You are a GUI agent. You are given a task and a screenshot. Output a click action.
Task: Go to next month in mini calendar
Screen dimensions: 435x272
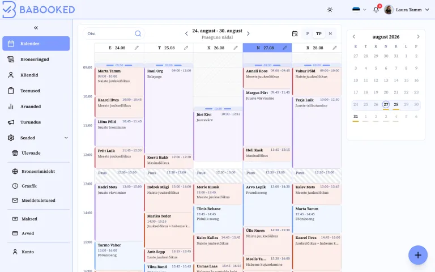[x=418, y=37]
